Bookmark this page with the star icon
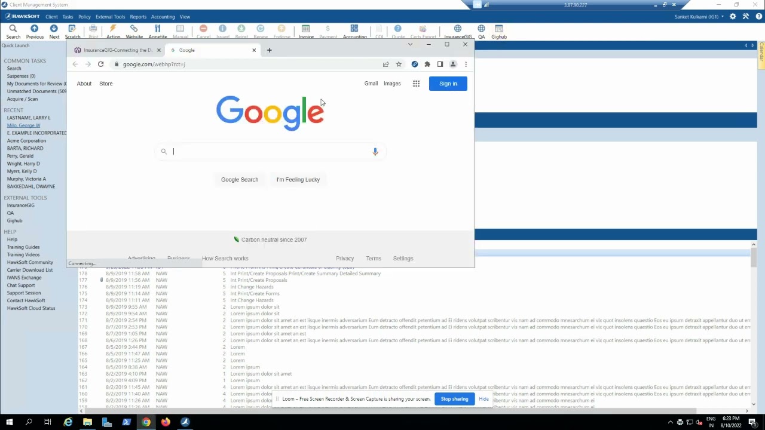 [x=399, y=64]
